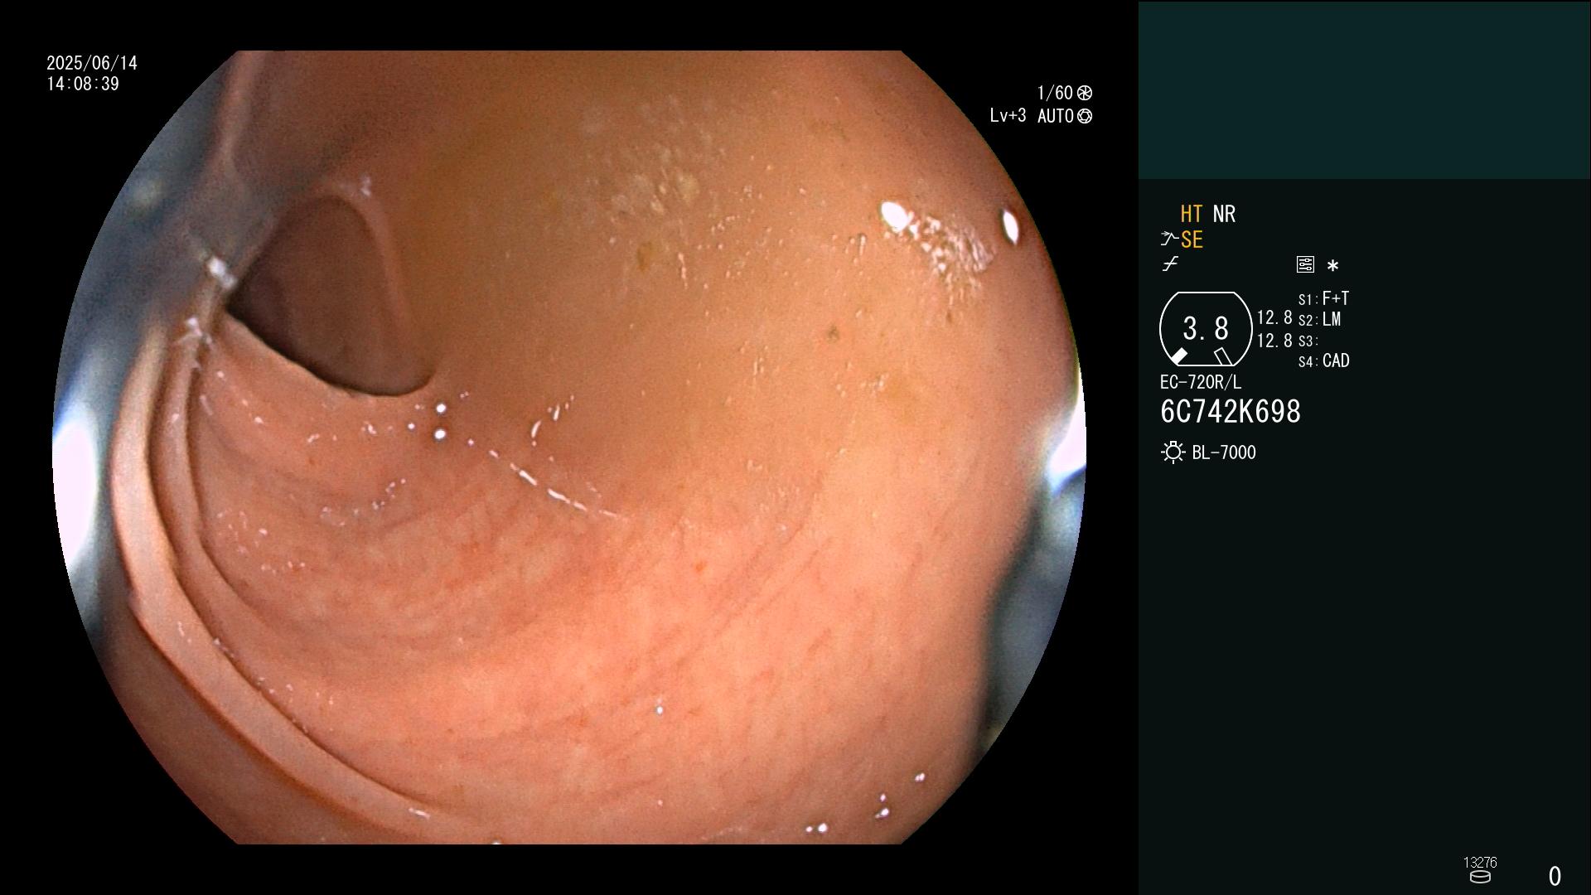Click the 1/60 shutter speed value
The height and width of the screenshot is (895, 1591).
pos(1055,93)
